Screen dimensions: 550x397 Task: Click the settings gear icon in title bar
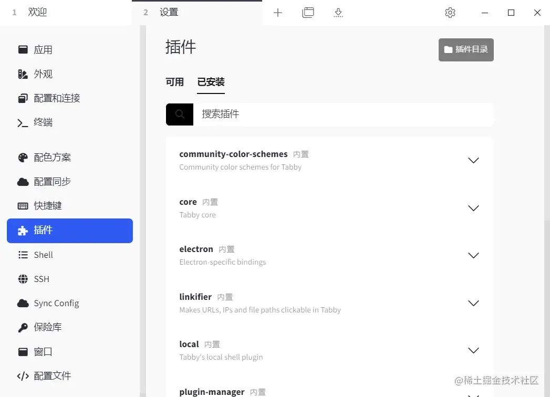[450, 13]
